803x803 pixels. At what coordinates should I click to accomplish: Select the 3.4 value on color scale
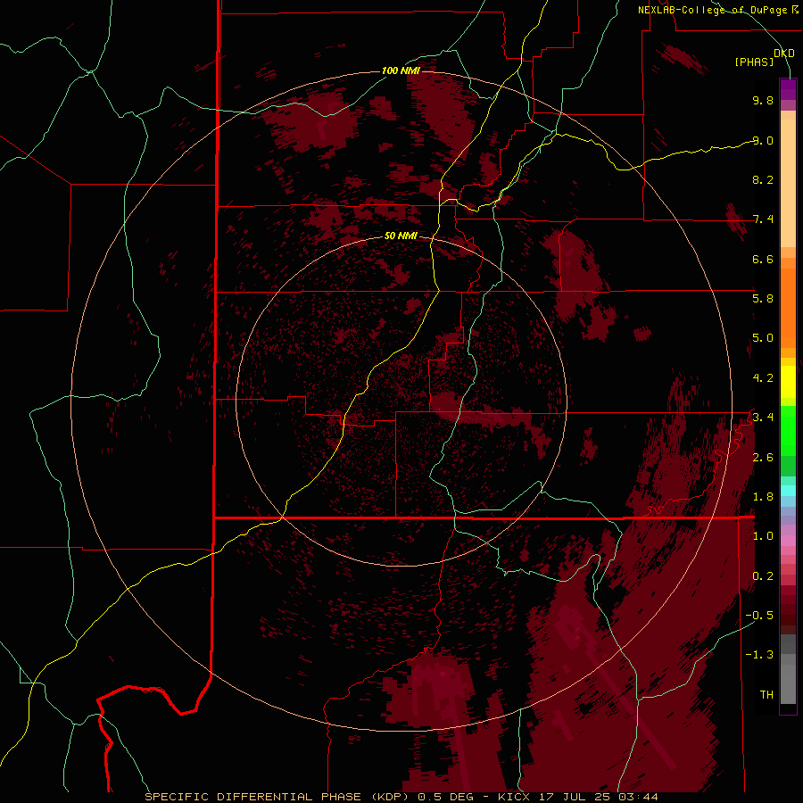pos(763,418)
